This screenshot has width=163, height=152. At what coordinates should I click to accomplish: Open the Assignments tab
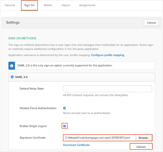coord(87,5)
